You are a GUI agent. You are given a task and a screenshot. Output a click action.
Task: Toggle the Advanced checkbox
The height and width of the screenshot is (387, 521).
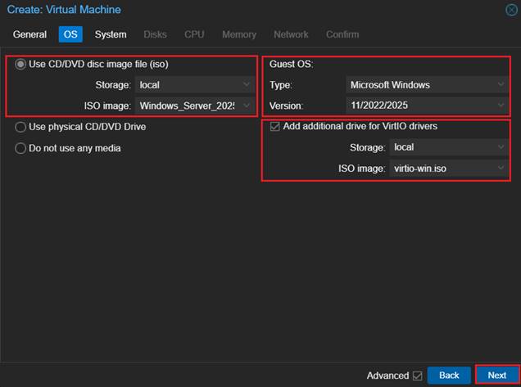(x=418, y=376)
